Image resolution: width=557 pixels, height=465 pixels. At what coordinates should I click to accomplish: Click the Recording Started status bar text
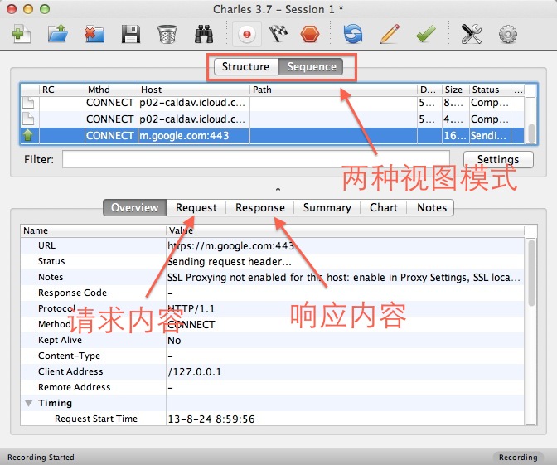(x=41, y=458)
